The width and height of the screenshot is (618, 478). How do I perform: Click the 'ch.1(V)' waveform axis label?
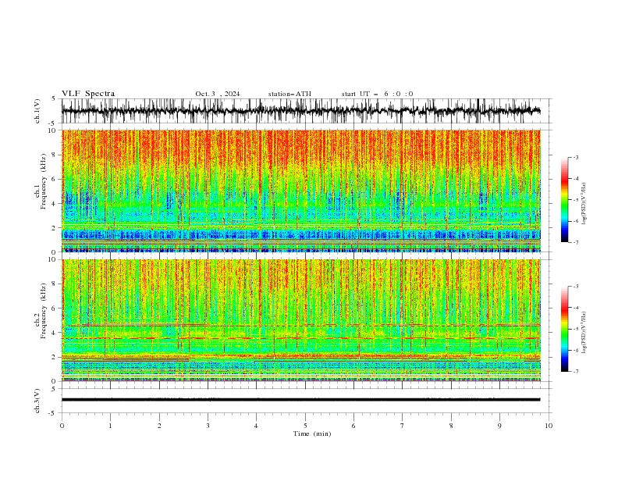point(37,111)
